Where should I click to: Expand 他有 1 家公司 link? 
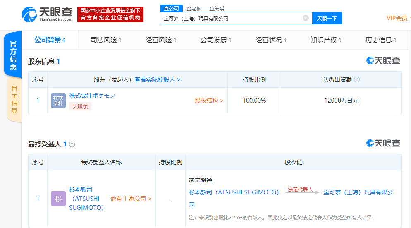[x=131, y=199]
